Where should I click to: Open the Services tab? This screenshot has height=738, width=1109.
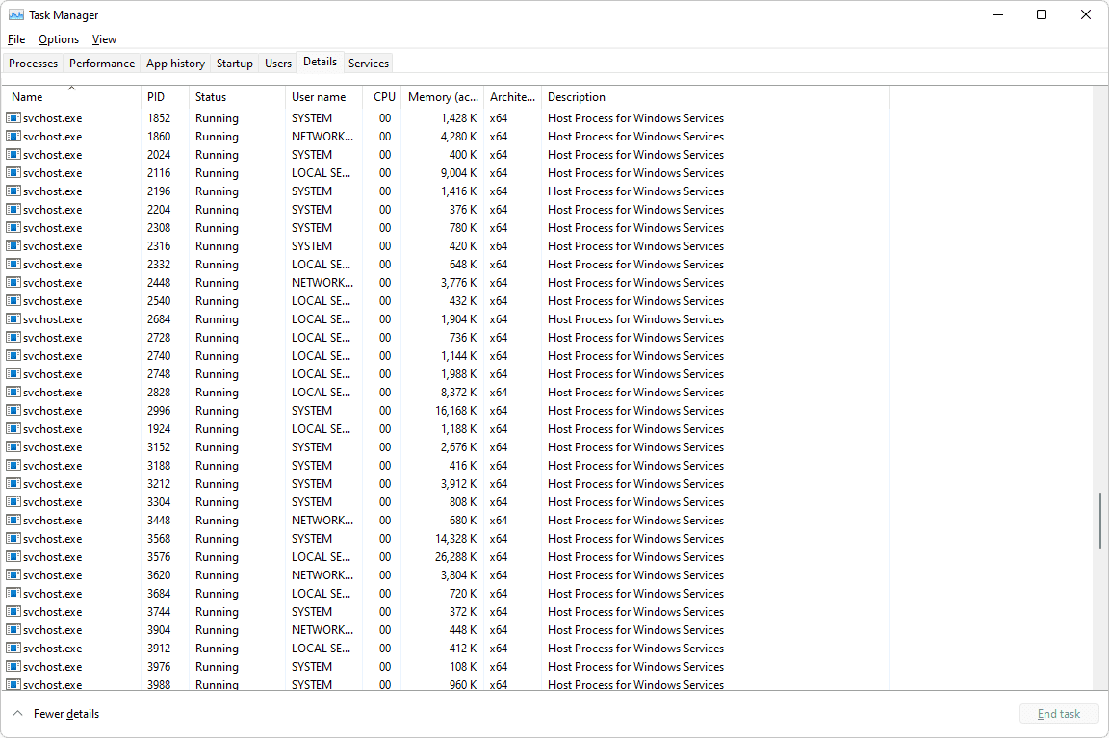369,63
